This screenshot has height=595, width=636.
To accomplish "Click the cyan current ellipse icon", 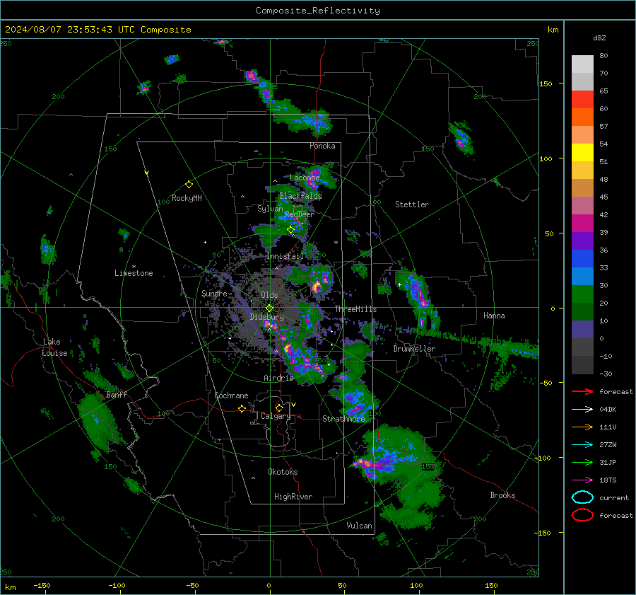I will [582, 497].
